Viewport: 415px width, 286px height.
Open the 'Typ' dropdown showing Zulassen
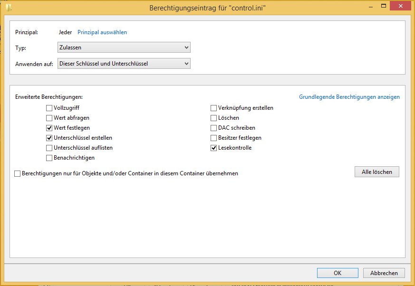tap(124, 48)
